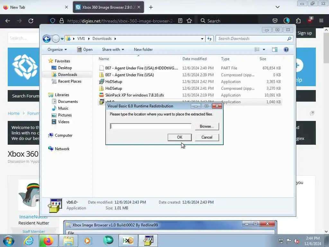The height and width of the screenshot is (247, 329).
Task: Open the Windows Explorer taskbar button
Action: 68,241
